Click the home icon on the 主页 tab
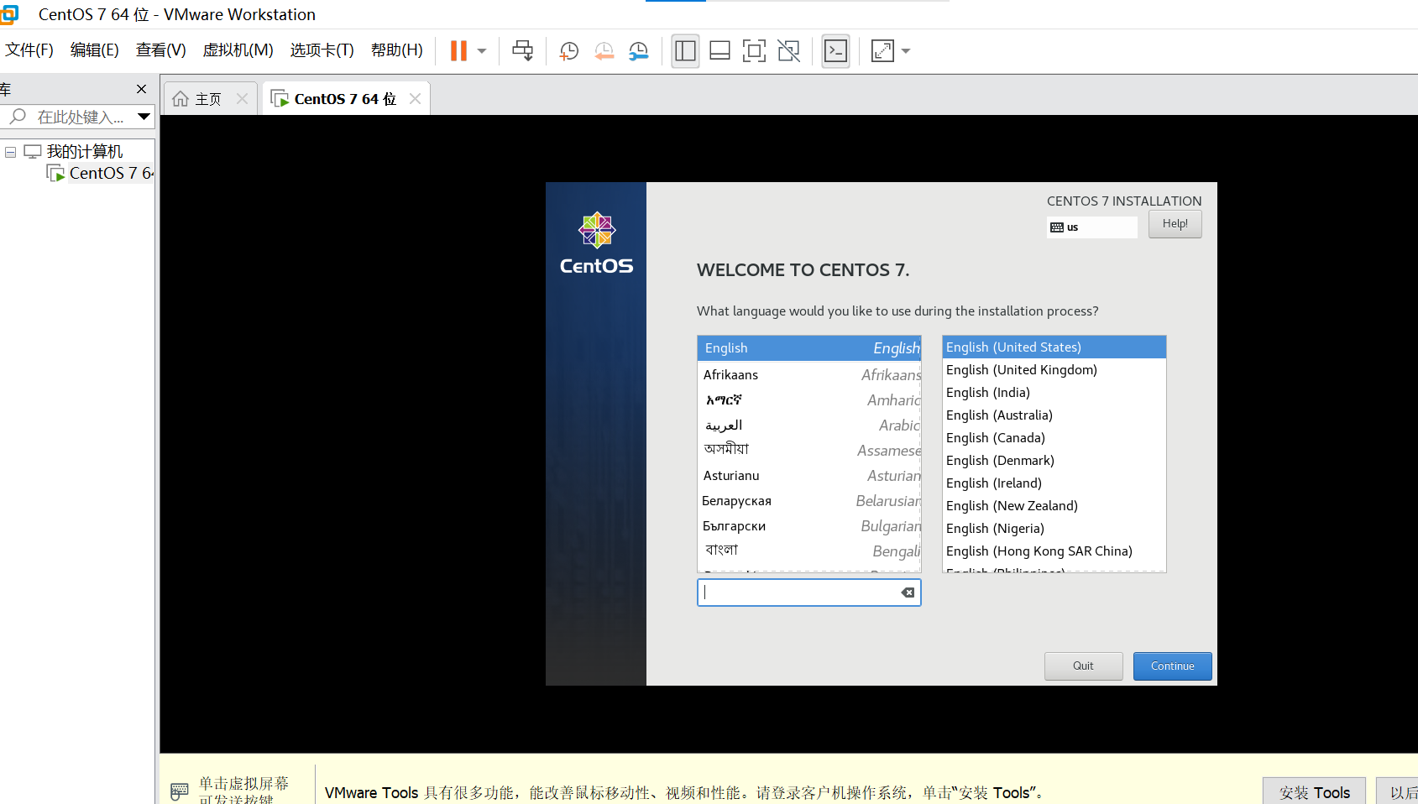Screen dimensions: 1418x804 click(x=181, y=99)
